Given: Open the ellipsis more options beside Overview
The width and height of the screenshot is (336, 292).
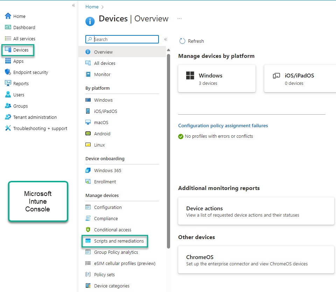Looking at the screenshot, I should tap(180, 19).
